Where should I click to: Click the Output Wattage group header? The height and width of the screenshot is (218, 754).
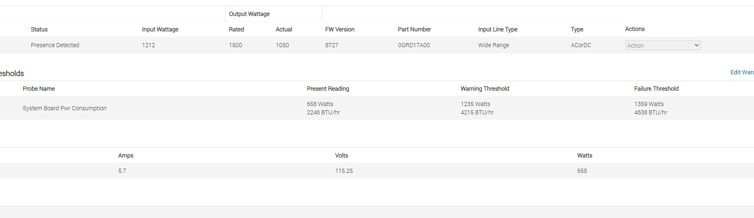(x=249, y=14)
